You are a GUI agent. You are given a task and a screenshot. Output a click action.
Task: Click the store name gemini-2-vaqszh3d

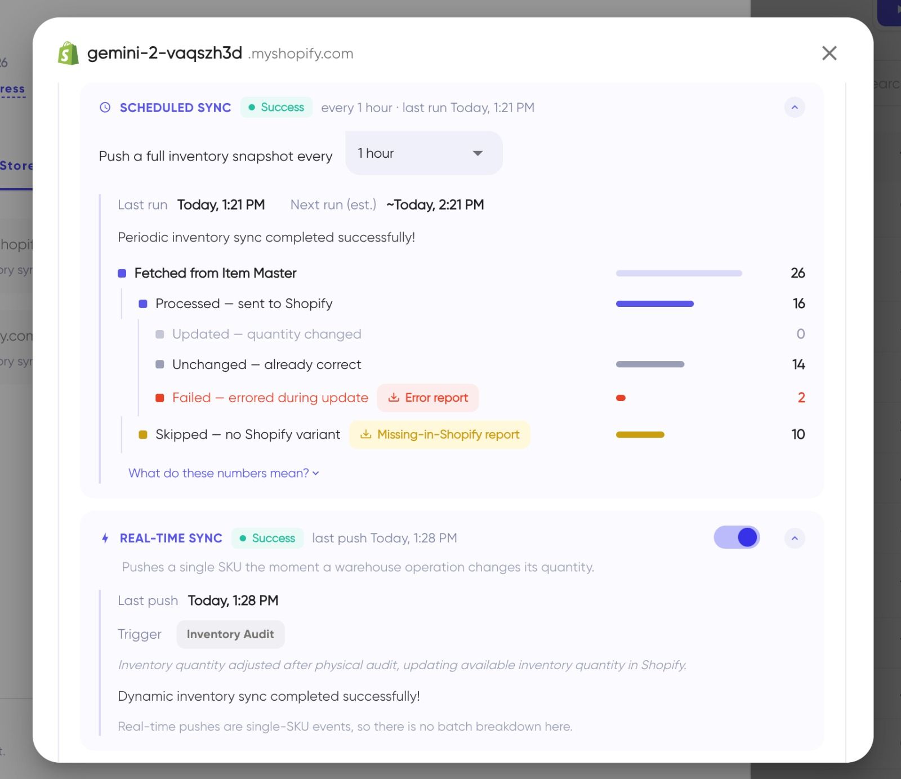(x=164, y=54)
